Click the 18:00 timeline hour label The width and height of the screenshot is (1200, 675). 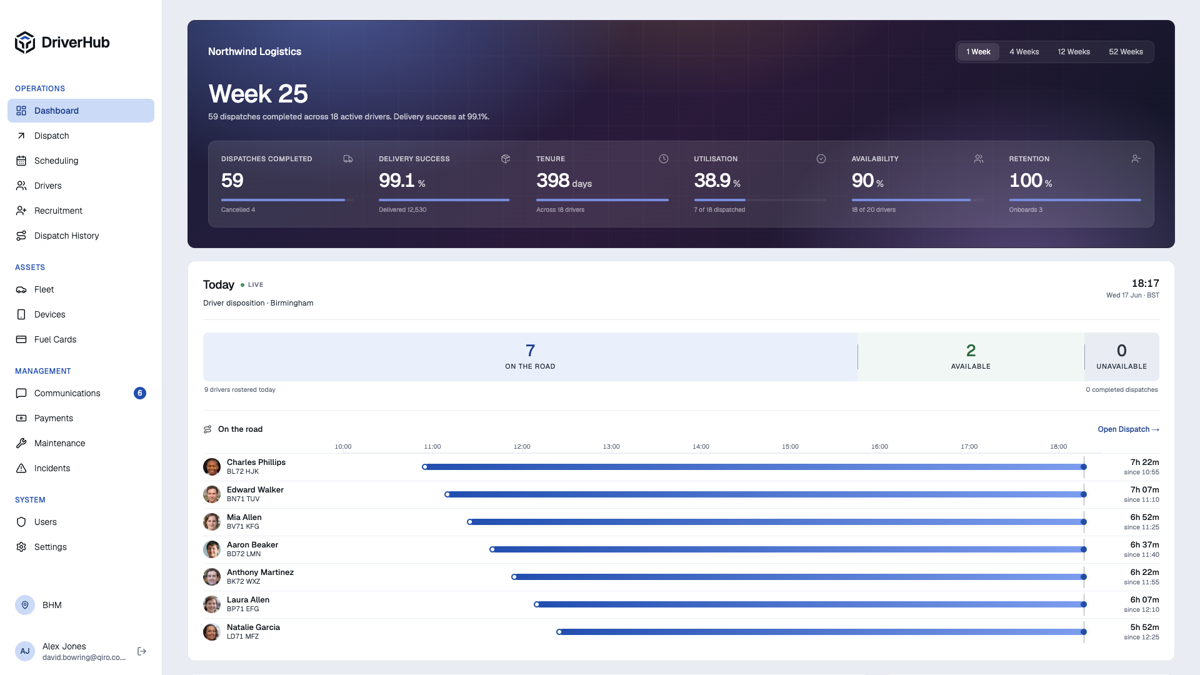(x=1058, y=447)
